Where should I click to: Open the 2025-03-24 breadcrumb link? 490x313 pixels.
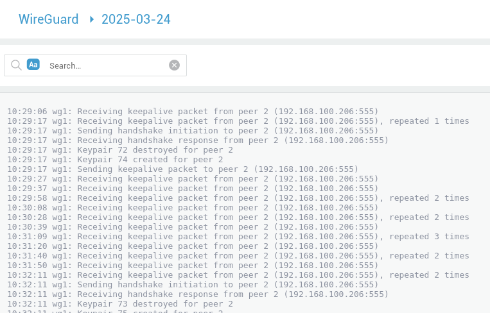(x=136, y=19)
